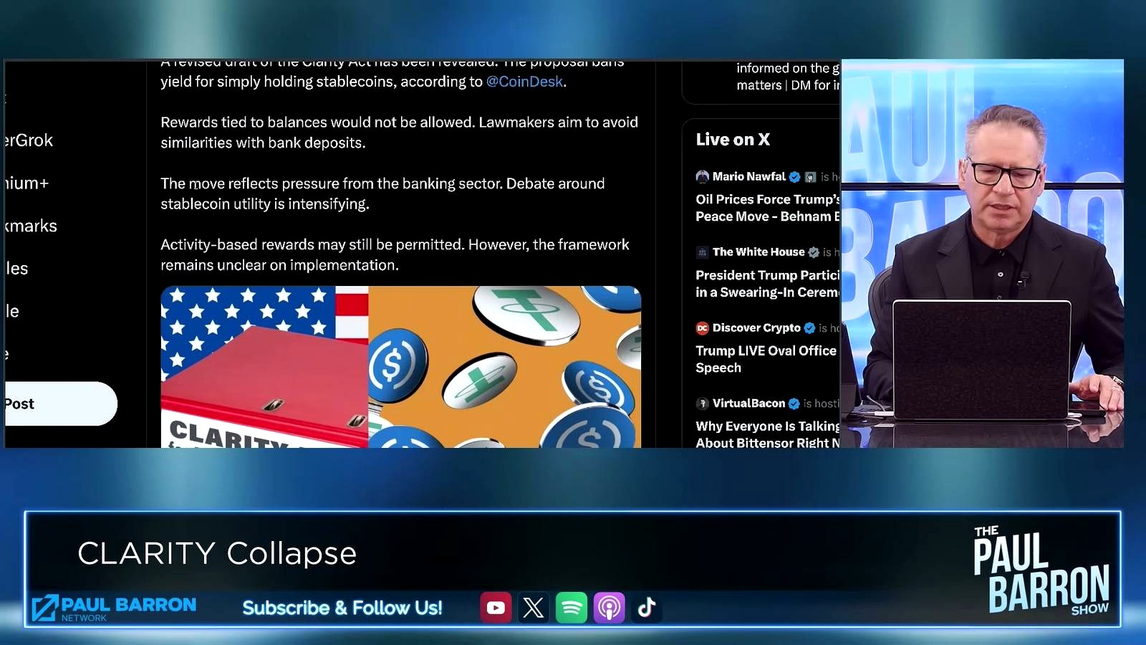Click Mario Nawfal's blue verified badge

click(x=794, y=177)
